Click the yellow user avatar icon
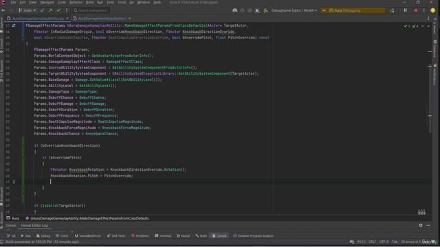This screenshot has width=440, height=247. pyautogui.click(x=432, y=10)
